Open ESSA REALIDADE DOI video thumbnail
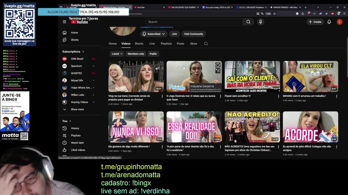Viewport: 348px width, 195px height. click(194, 127)
